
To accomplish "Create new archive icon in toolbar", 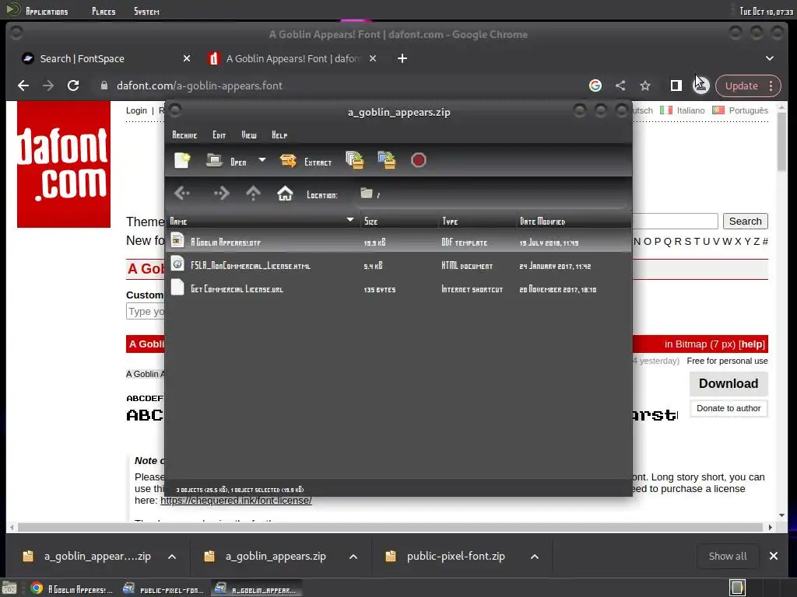I will tap(182, 161).
